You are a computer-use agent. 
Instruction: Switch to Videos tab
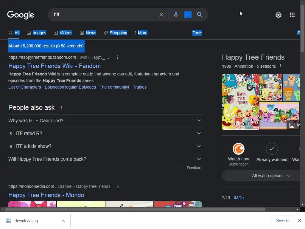click(x=63, y=33)
